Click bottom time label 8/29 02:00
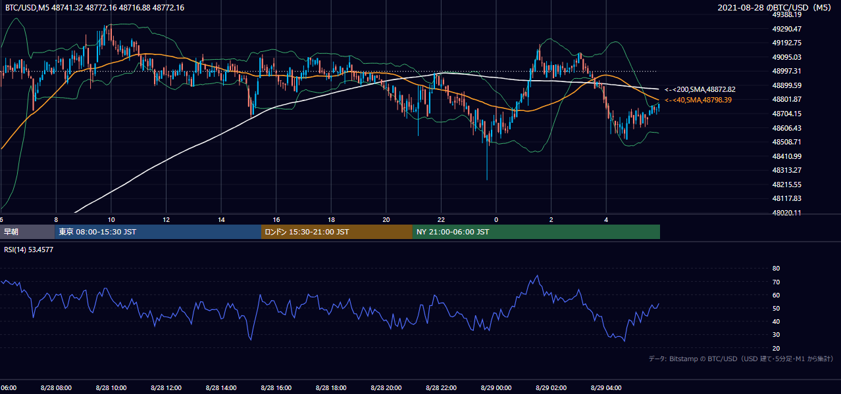Image resolution: width=841 pixels, height=394 pixels. [x=551, y=387]
